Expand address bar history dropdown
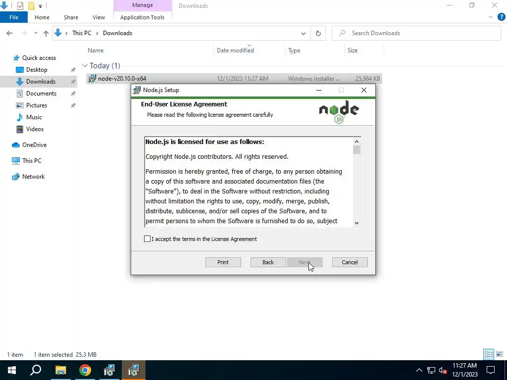Screen dimensions: 507x380 coord(304,33)
